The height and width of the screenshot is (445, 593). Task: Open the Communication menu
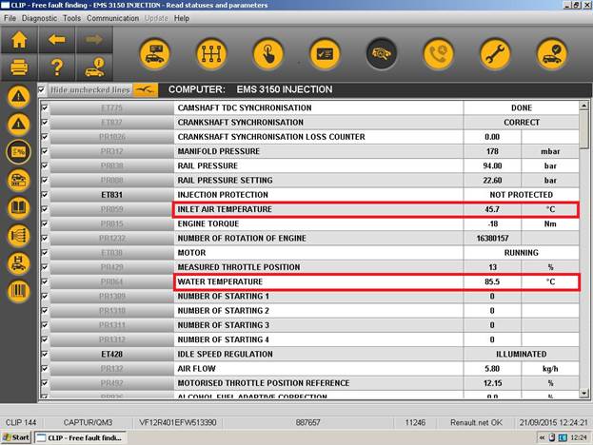(112, 18)
